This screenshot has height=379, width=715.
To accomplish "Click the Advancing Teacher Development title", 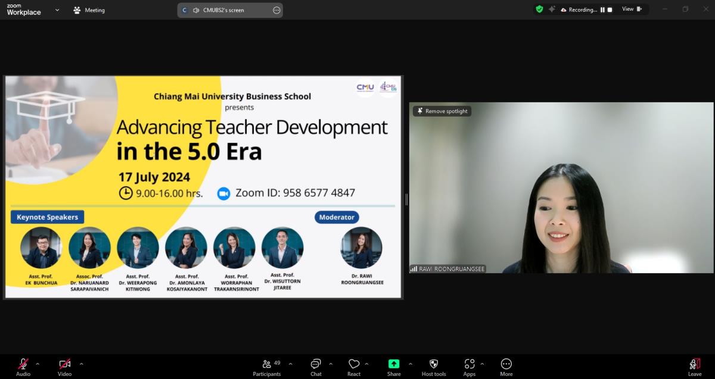I will click(x=252, y=127).
